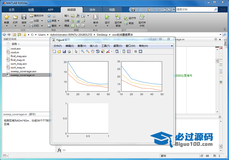
Task: Click the Run and Advance icon
Action: tap(118, 17)
